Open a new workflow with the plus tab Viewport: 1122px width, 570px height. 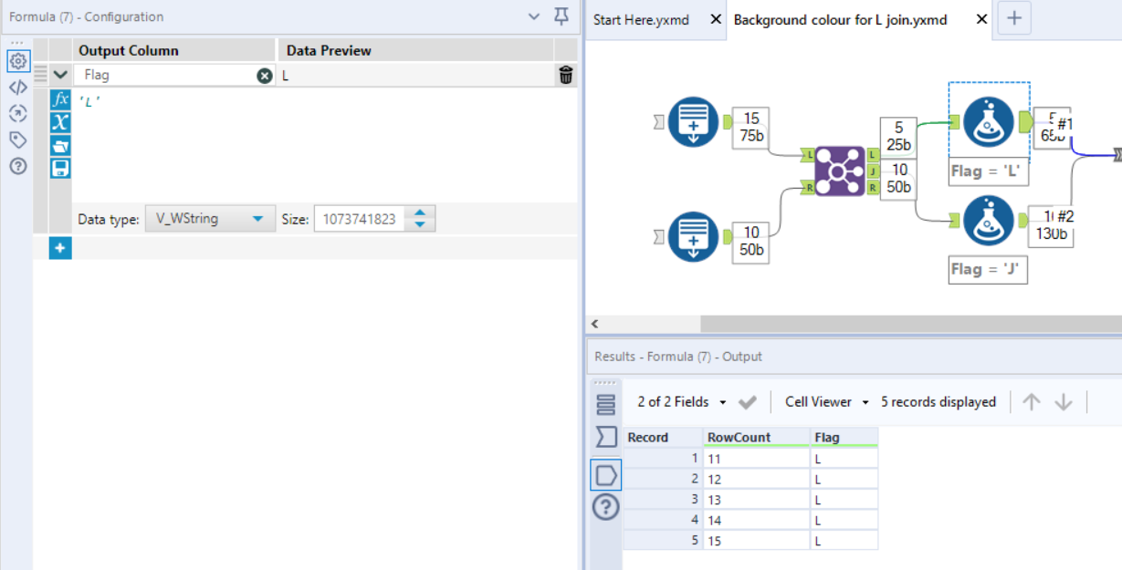tap(1014, 18)
